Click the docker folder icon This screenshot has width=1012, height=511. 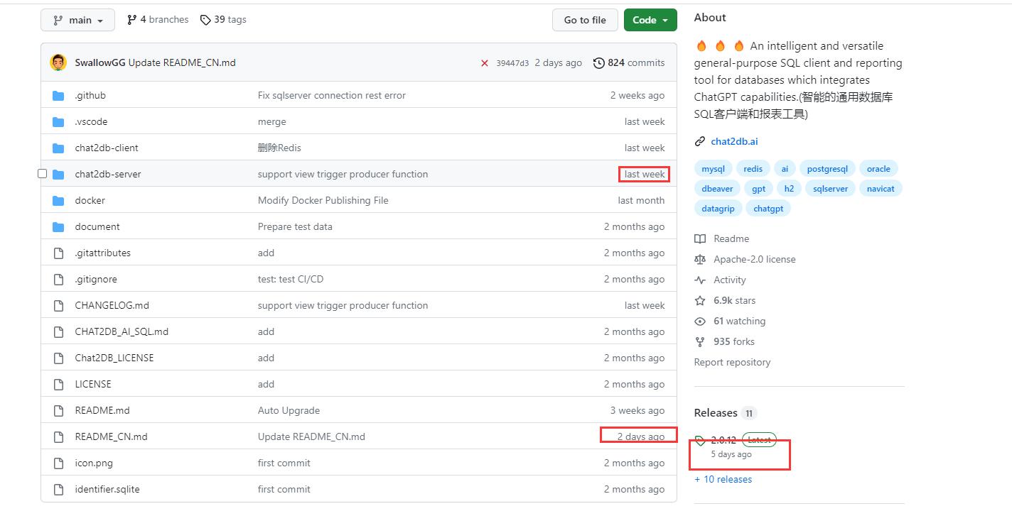[x=58, y=200]
